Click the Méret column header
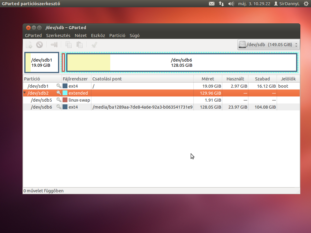 pyautogui.click(x=208, y=79)
